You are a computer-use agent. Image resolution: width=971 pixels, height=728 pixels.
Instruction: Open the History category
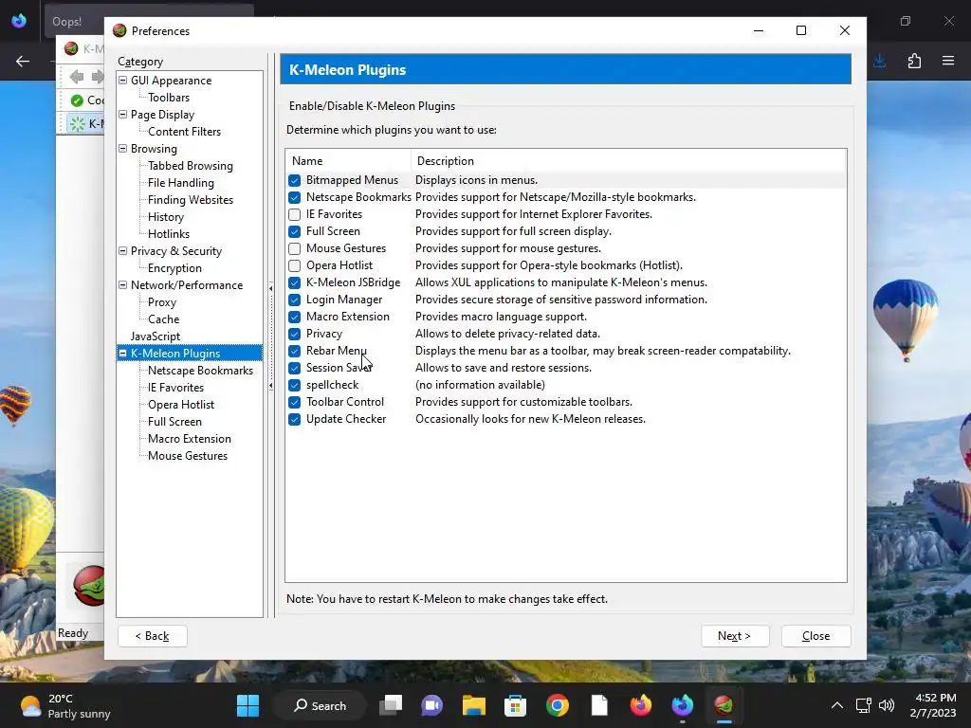pos(165,217)
